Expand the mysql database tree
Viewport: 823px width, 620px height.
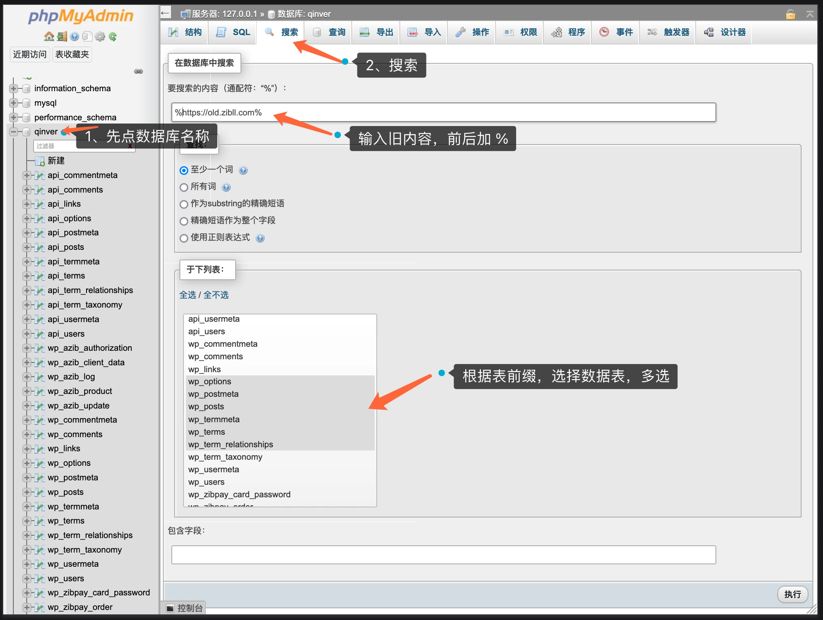pyautogui.click(x=14, y=103)
